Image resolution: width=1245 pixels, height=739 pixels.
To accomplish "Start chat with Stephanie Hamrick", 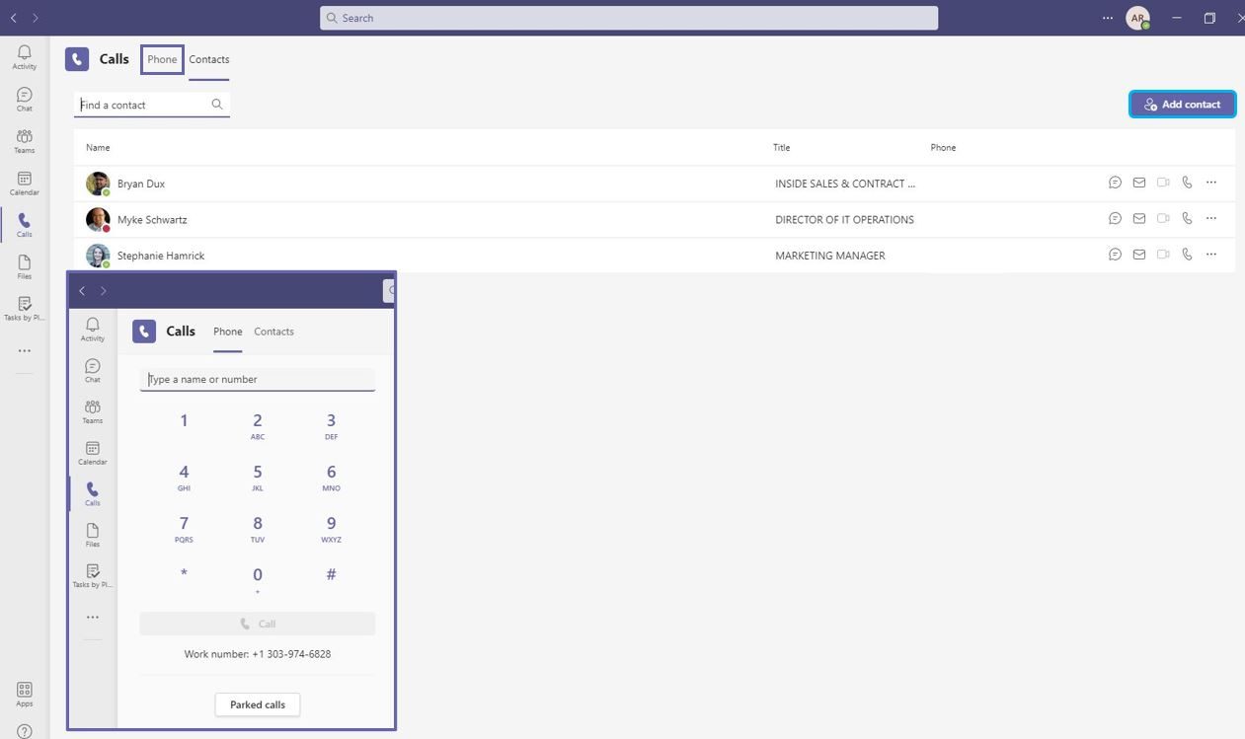I will click(1115, 254).
